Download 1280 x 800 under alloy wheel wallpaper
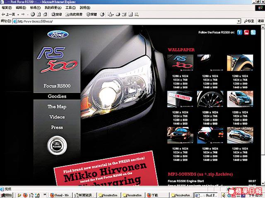The image size is (265, 198). (210, 120)
